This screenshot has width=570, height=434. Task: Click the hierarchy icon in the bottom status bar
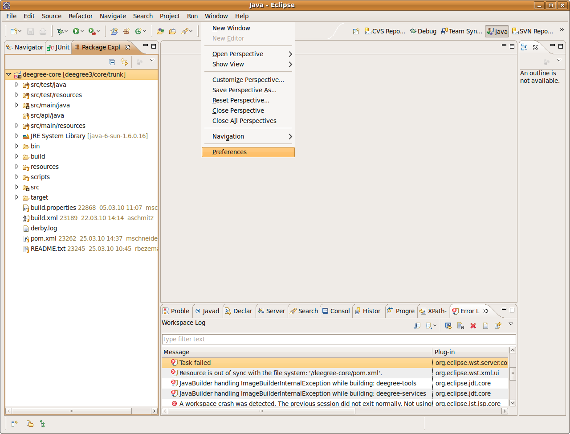pyautogui.click(x=42, y=424)
